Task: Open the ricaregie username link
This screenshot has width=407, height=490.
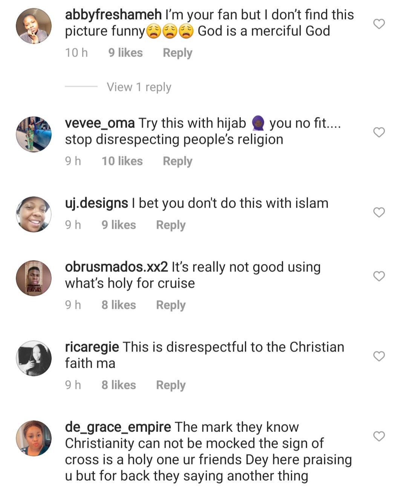Action: [x=92, y=347]
